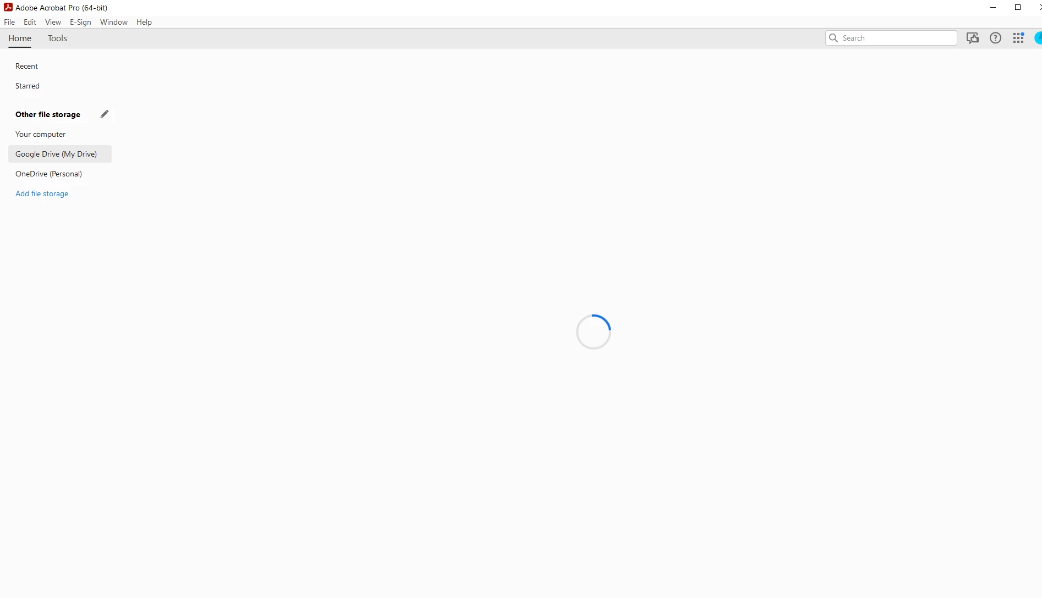Open the E-Sign menu
This screenshot has height=598, width=1042.
(80, 22)
